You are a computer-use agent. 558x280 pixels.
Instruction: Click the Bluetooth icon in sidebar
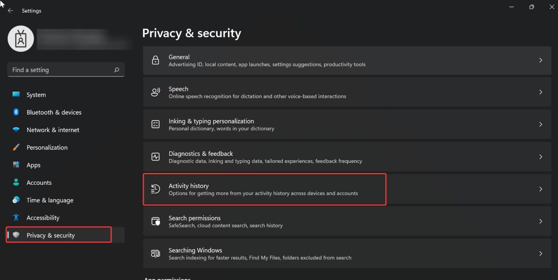tap(16, 112)
